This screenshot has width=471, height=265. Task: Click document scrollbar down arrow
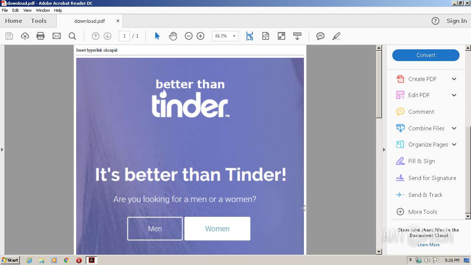point(379,252)
